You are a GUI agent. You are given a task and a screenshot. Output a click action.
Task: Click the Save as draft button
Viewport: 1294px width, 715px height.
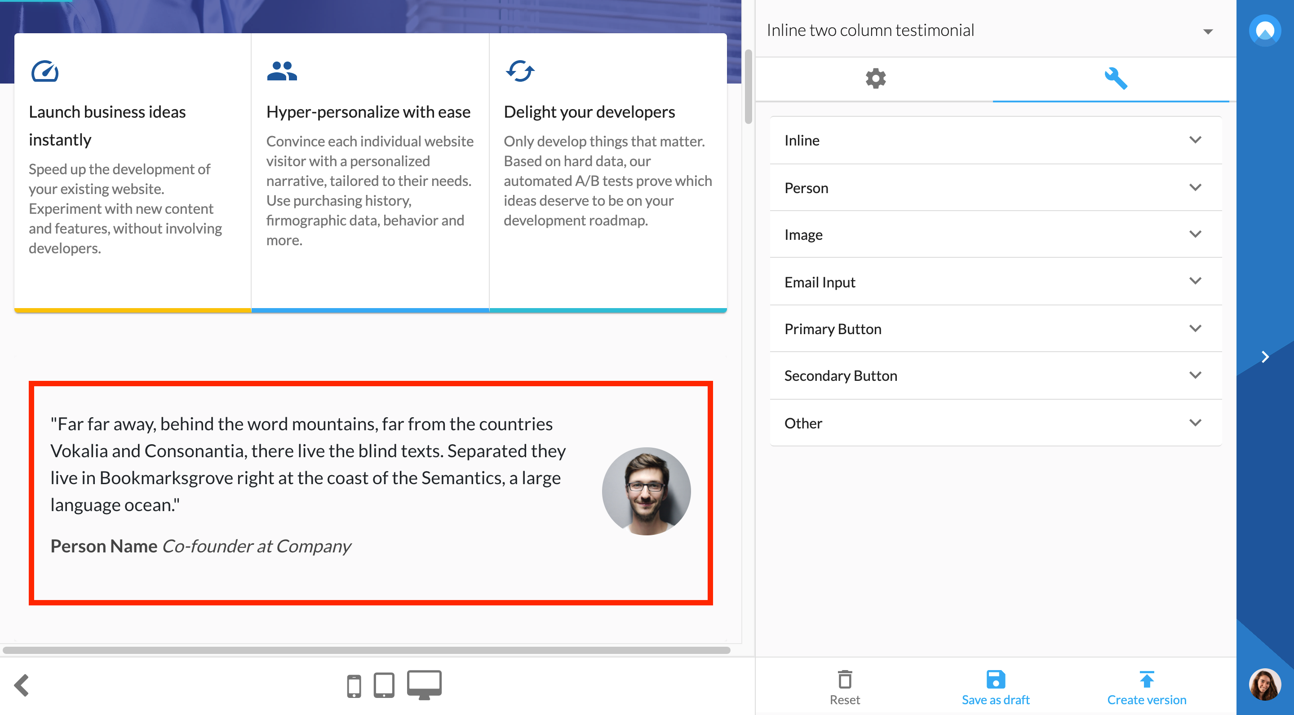coord(995,687)
